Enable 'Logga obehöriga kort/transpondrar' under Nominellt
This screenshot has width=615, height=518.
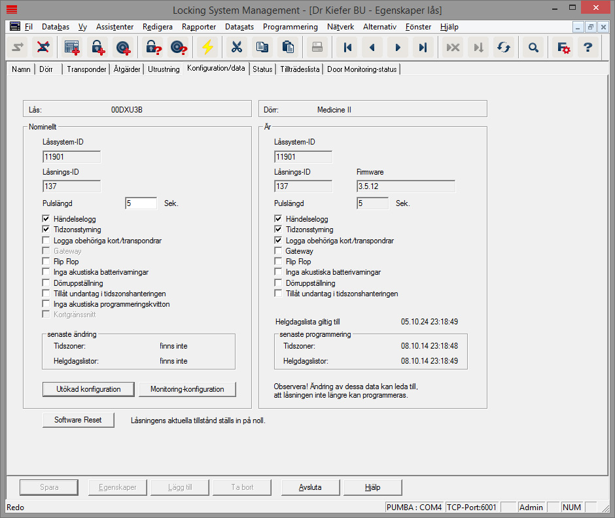(x=46, y=240)
